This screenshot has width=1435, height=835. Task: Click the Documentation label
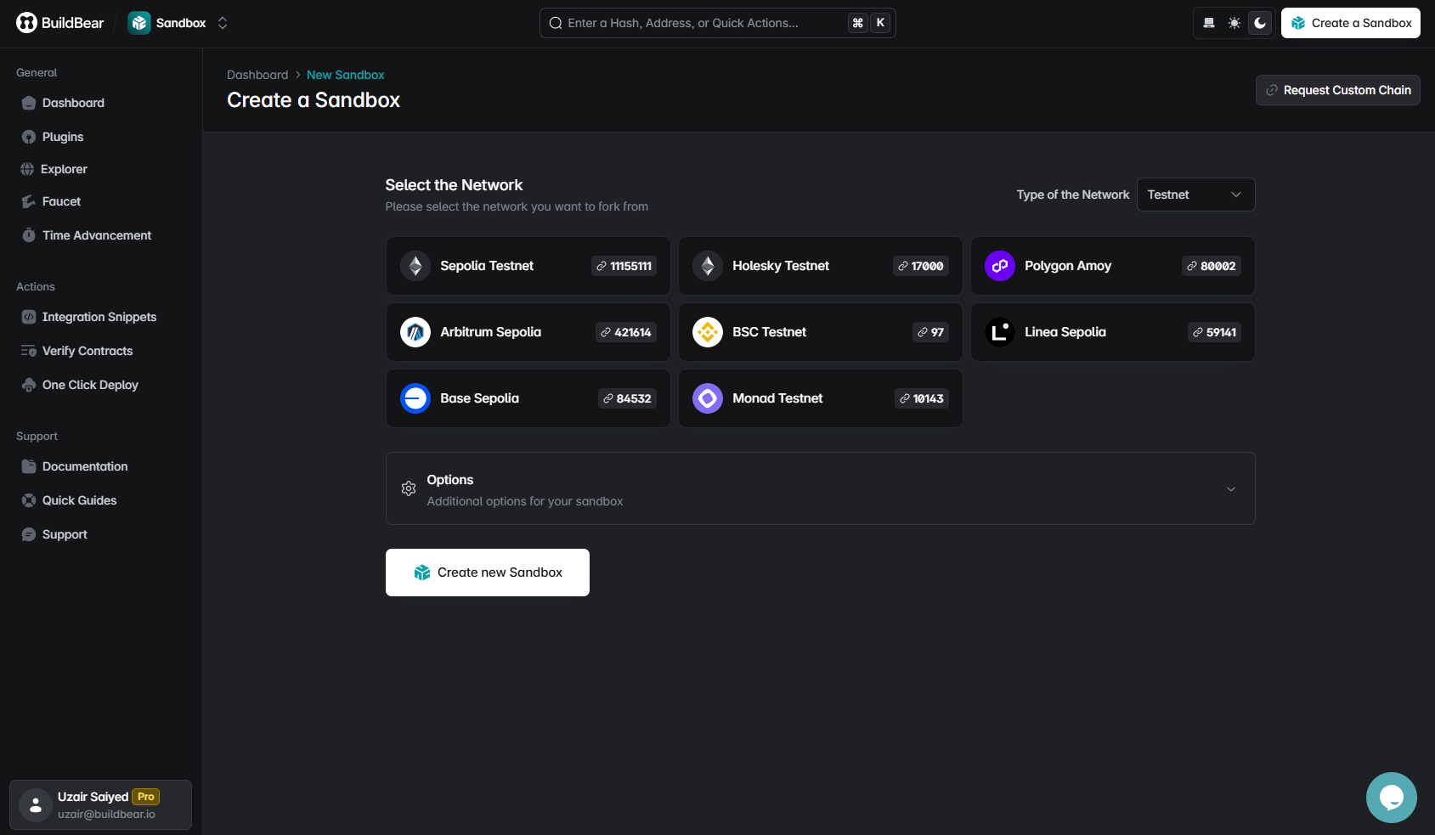click(x=85, y=466)
